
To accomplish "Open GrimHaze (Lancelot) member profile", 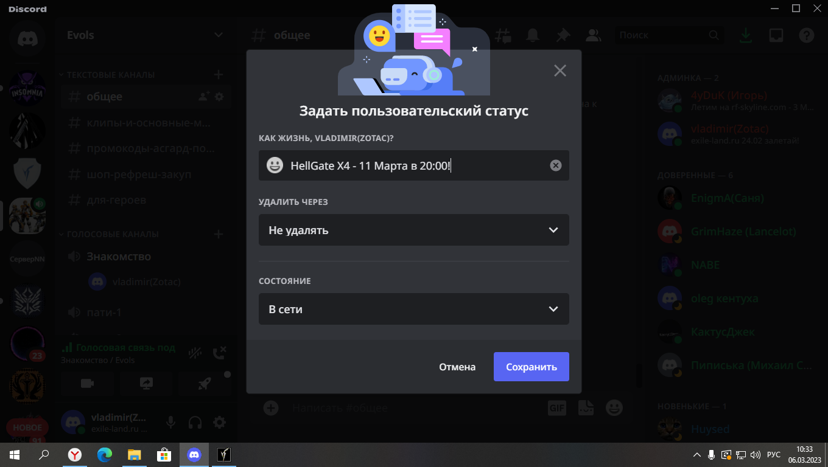I will click(735, 232).
